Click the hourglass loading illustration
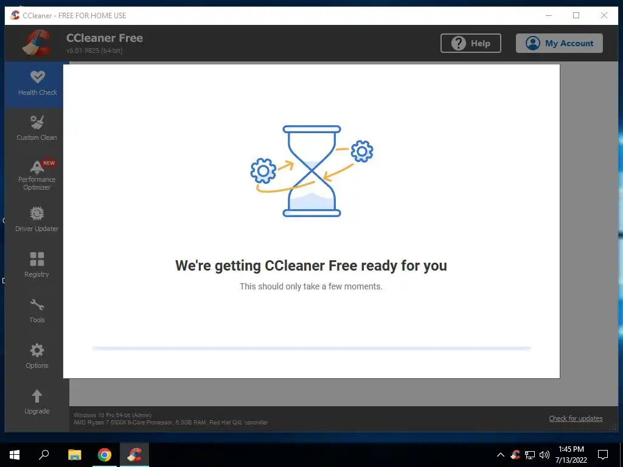Image resolution: width=623 pixels, height=467 pixels. tap(311, 171)
